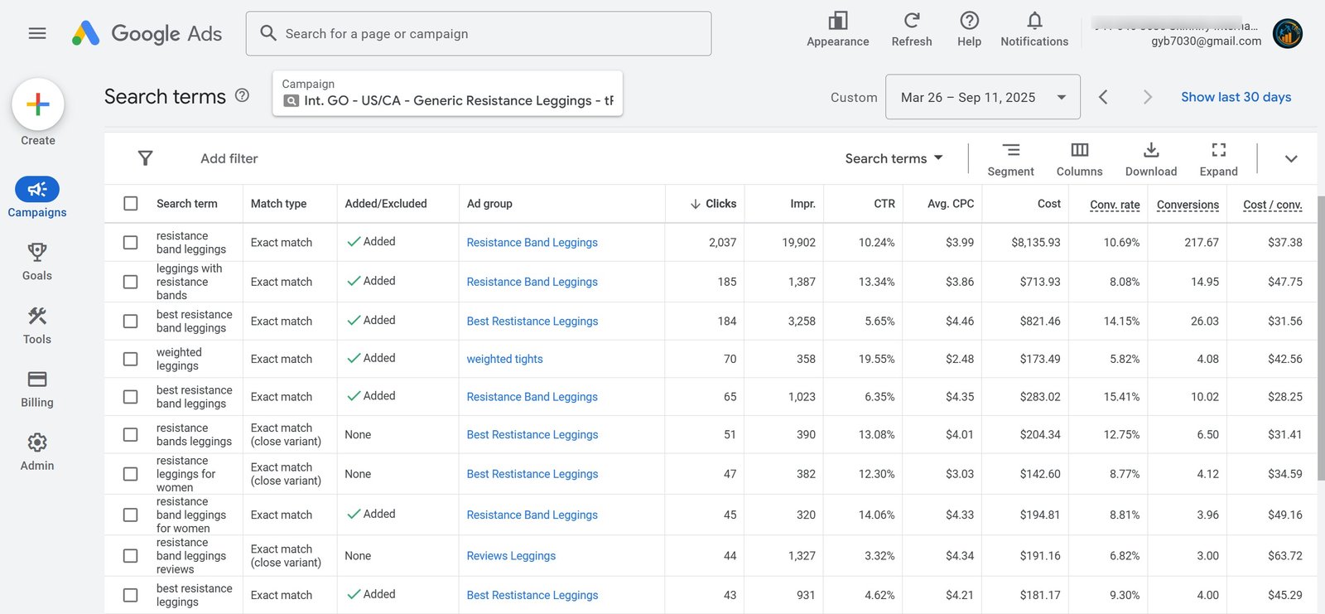Sort by the Conv. rate column header
Image resolution: width=1325 pixels, height=614 pixels.
pos(1115,205)
